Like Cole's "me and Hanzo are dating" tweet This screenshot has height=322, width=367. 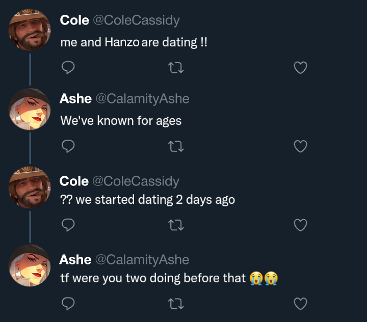tap(301, 67)
